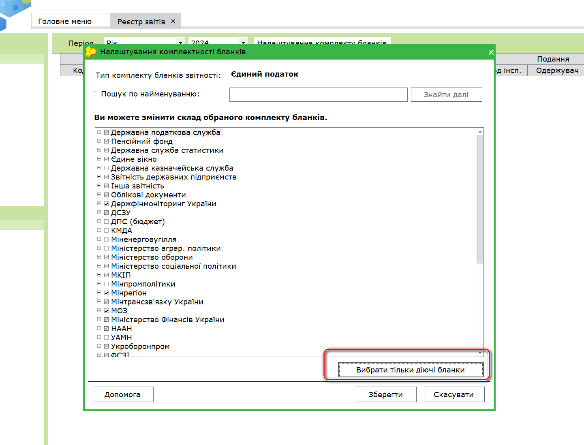
Task: Switch to Головне меню tab
Action: click(65, 21)
